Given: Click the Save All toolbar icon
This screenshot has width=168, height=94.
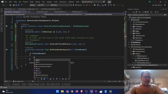Looking at the screenshot, I should [18, 5].
